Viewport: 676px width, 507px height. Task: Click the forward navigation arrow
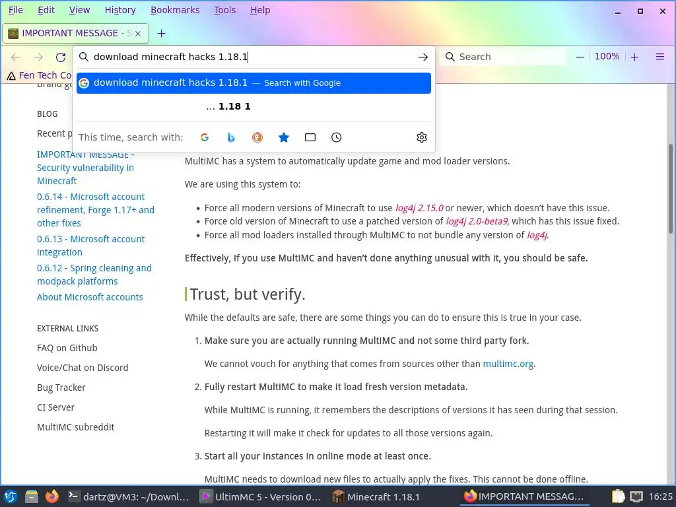click(x=38, y=57)
